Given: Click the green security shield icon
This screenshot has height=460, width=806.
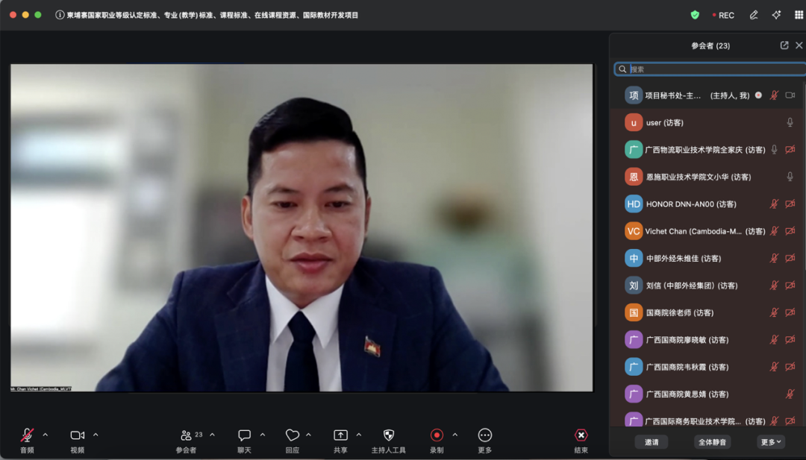Looking at the screenshot, I should (x=695, y=15).
